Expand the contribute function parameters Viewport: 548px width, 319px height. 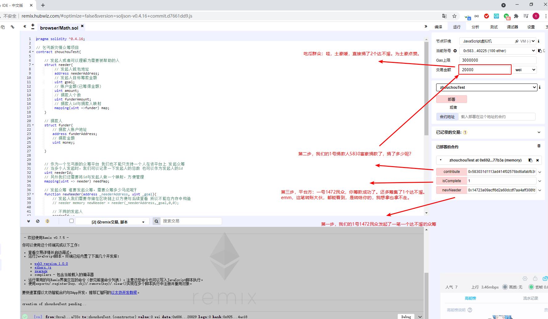(540, 172)
